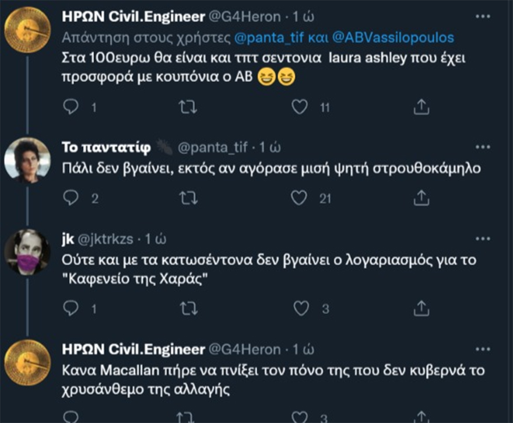
Task: Reply to jk's Καφενείο της Χαράς tweet
Action: click(x=71, y=307)
